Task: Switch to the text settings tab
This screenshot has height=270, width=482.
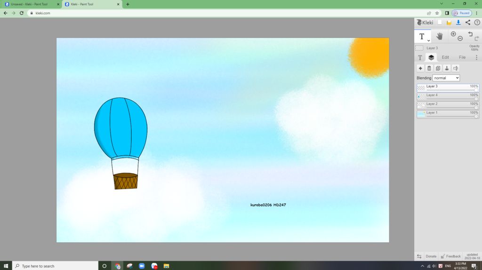Action: 420,57
